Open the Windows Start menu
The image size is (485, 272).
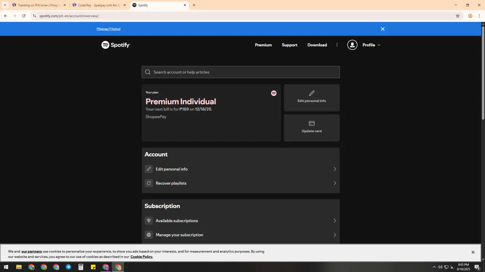click(6, 267)
